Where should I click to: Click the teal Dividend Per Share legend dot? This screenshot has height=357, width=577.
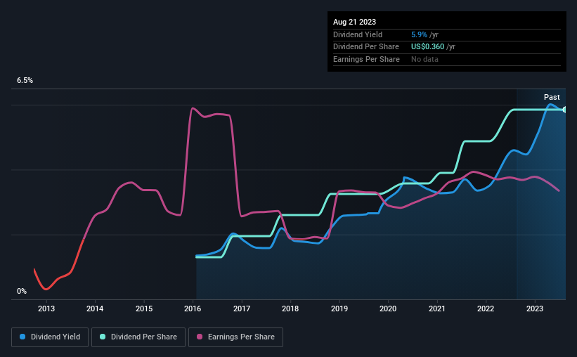coord(103,337)
